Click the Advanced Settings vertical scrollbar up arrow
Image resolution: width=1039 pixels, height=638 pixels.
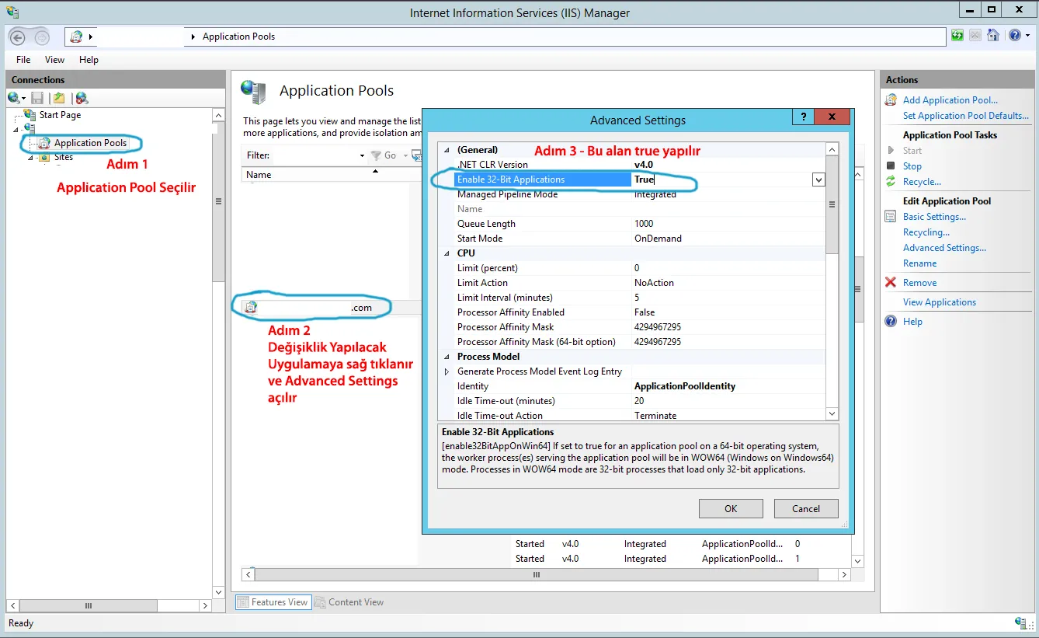(x=832, y=149)
